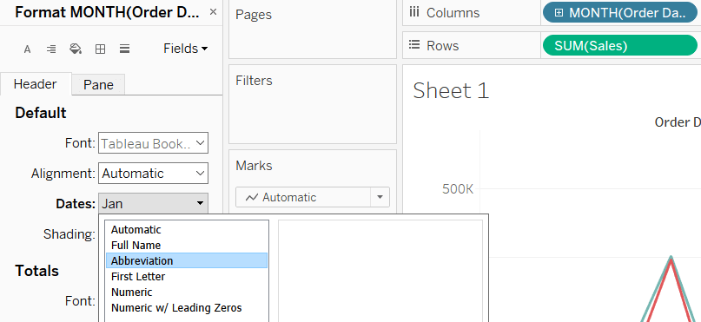Select the Alignment formatting icon
The width and height of the screenshot is (701, 322).
[x=51, y=49]
